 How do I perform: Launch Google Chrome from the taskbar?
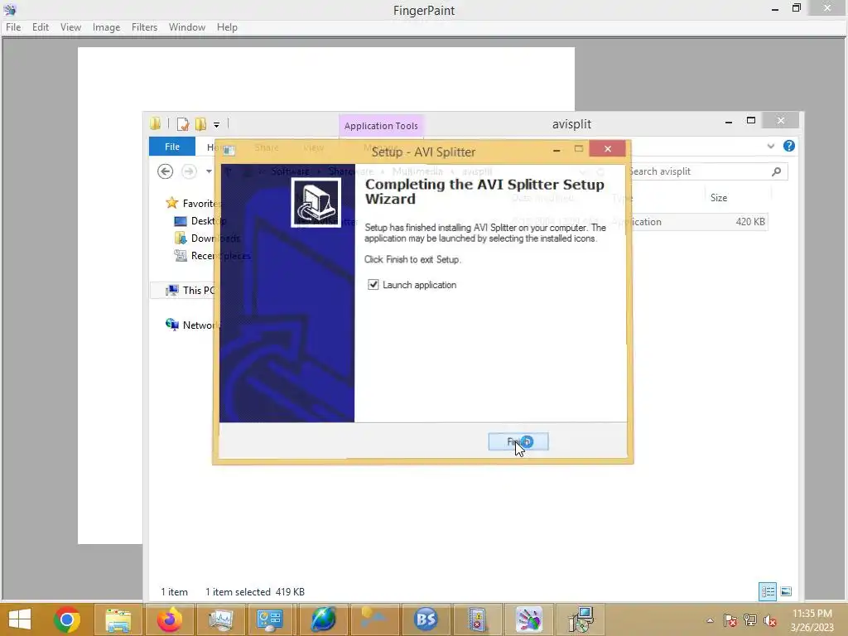[67, 619]
